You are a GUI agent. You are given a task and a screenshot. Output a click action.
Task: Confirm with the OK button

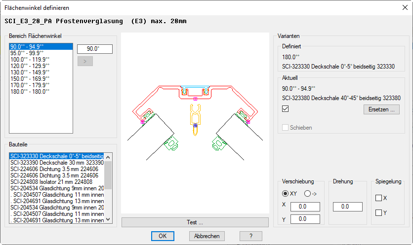(163, 236)
